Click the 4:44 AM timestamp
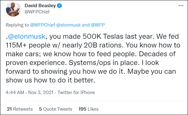 pos(15,92)
